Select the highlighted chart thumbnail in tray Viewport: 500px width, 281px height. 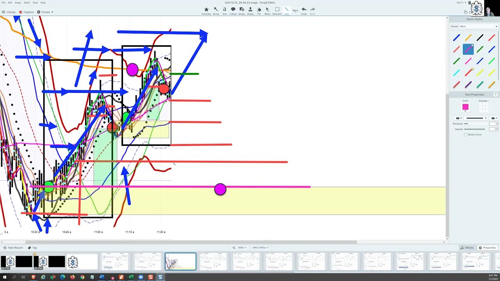pyautogui.click(x=180, y=261)
